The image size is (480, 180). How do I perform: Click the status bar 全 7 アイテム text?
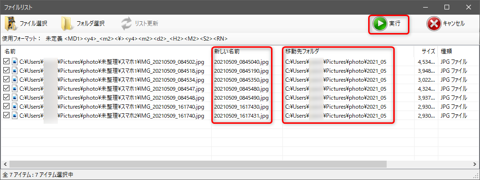38,174
